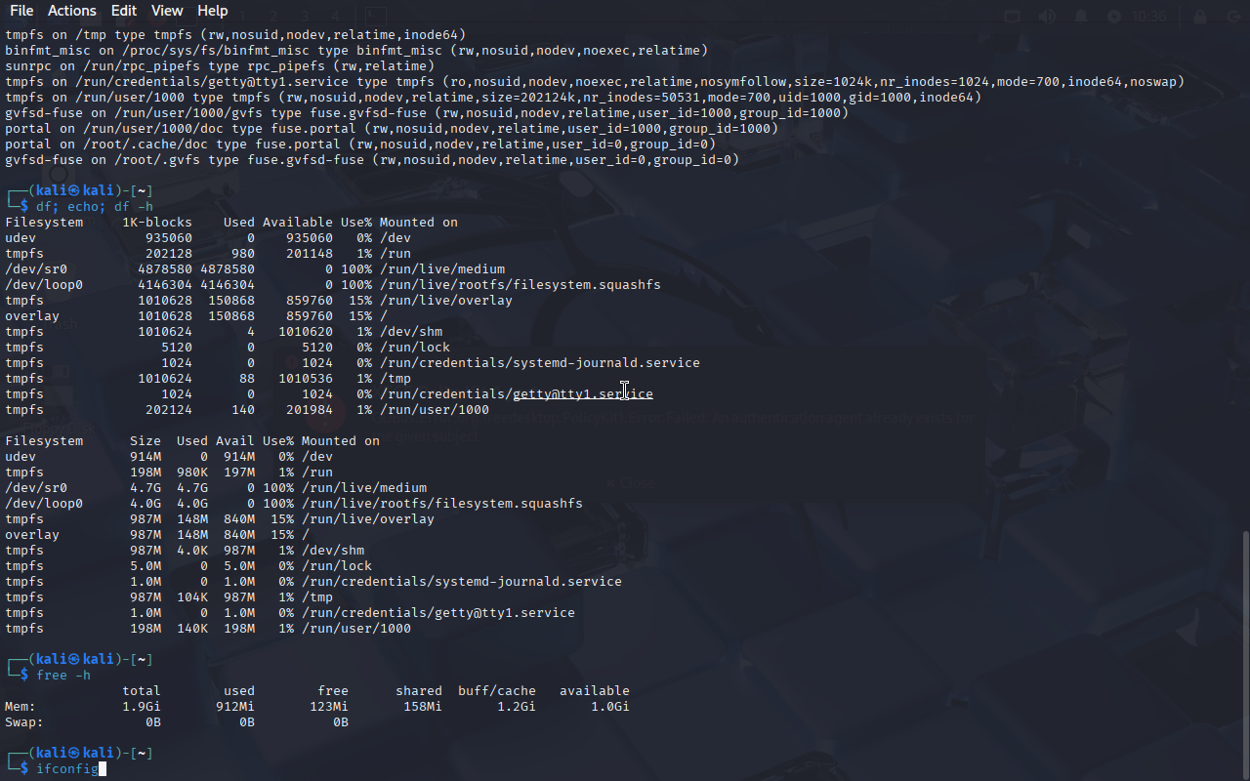Click the 'Avail' column header
This screenshot has width=1250, height=781.
235,441
